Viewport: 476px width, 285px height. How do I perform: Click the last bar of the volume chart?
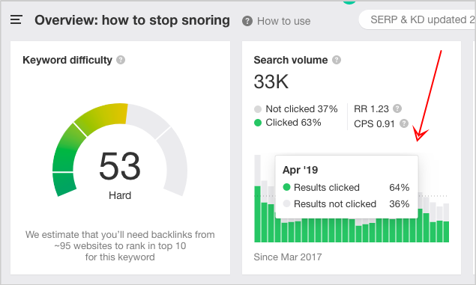point(446,223)
